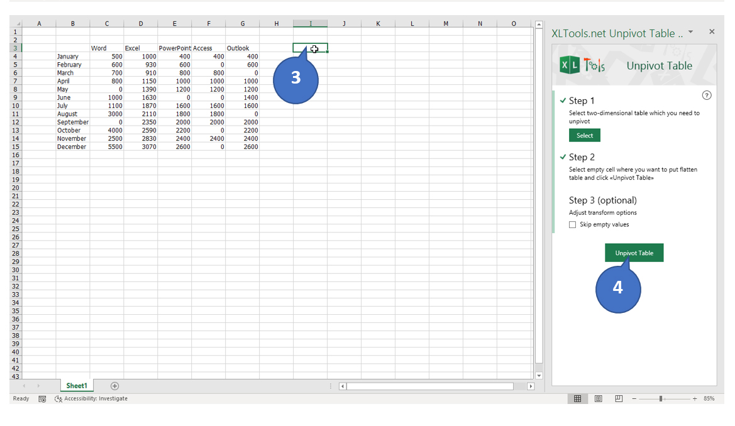
Task: Zoom in with the plus icon
Action: point(695,399)
